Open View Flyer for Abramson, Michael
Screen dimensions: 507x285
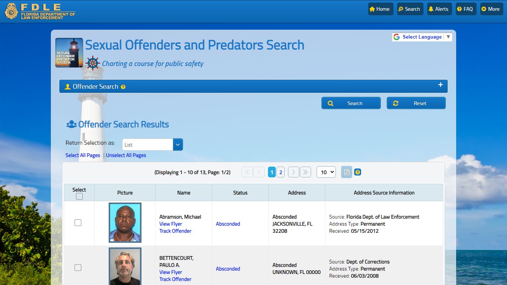click(x=171, y=224)
